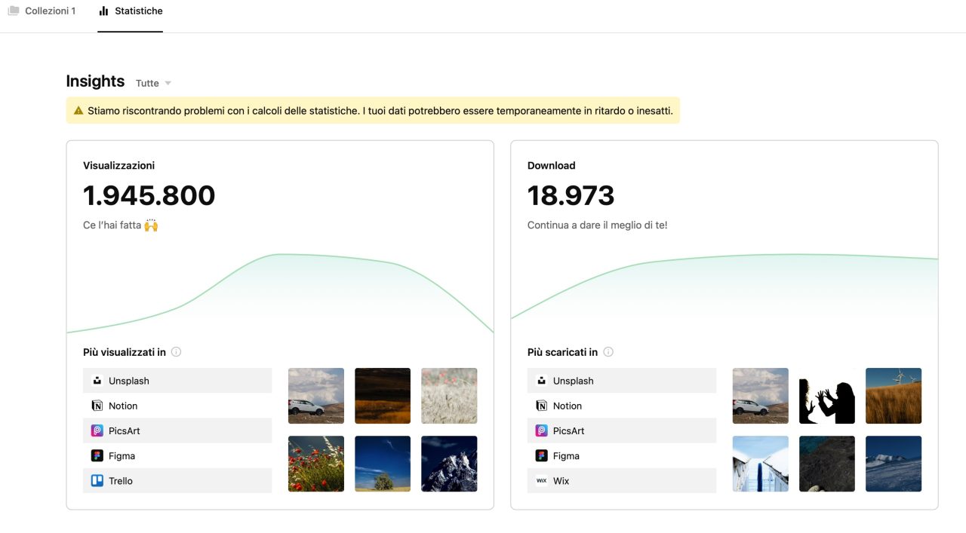Select Notion row under Più scaricati in
Image resolution: width=966 pixels, height=533 pixels.
pyautogui.click(x=622, y=406)
